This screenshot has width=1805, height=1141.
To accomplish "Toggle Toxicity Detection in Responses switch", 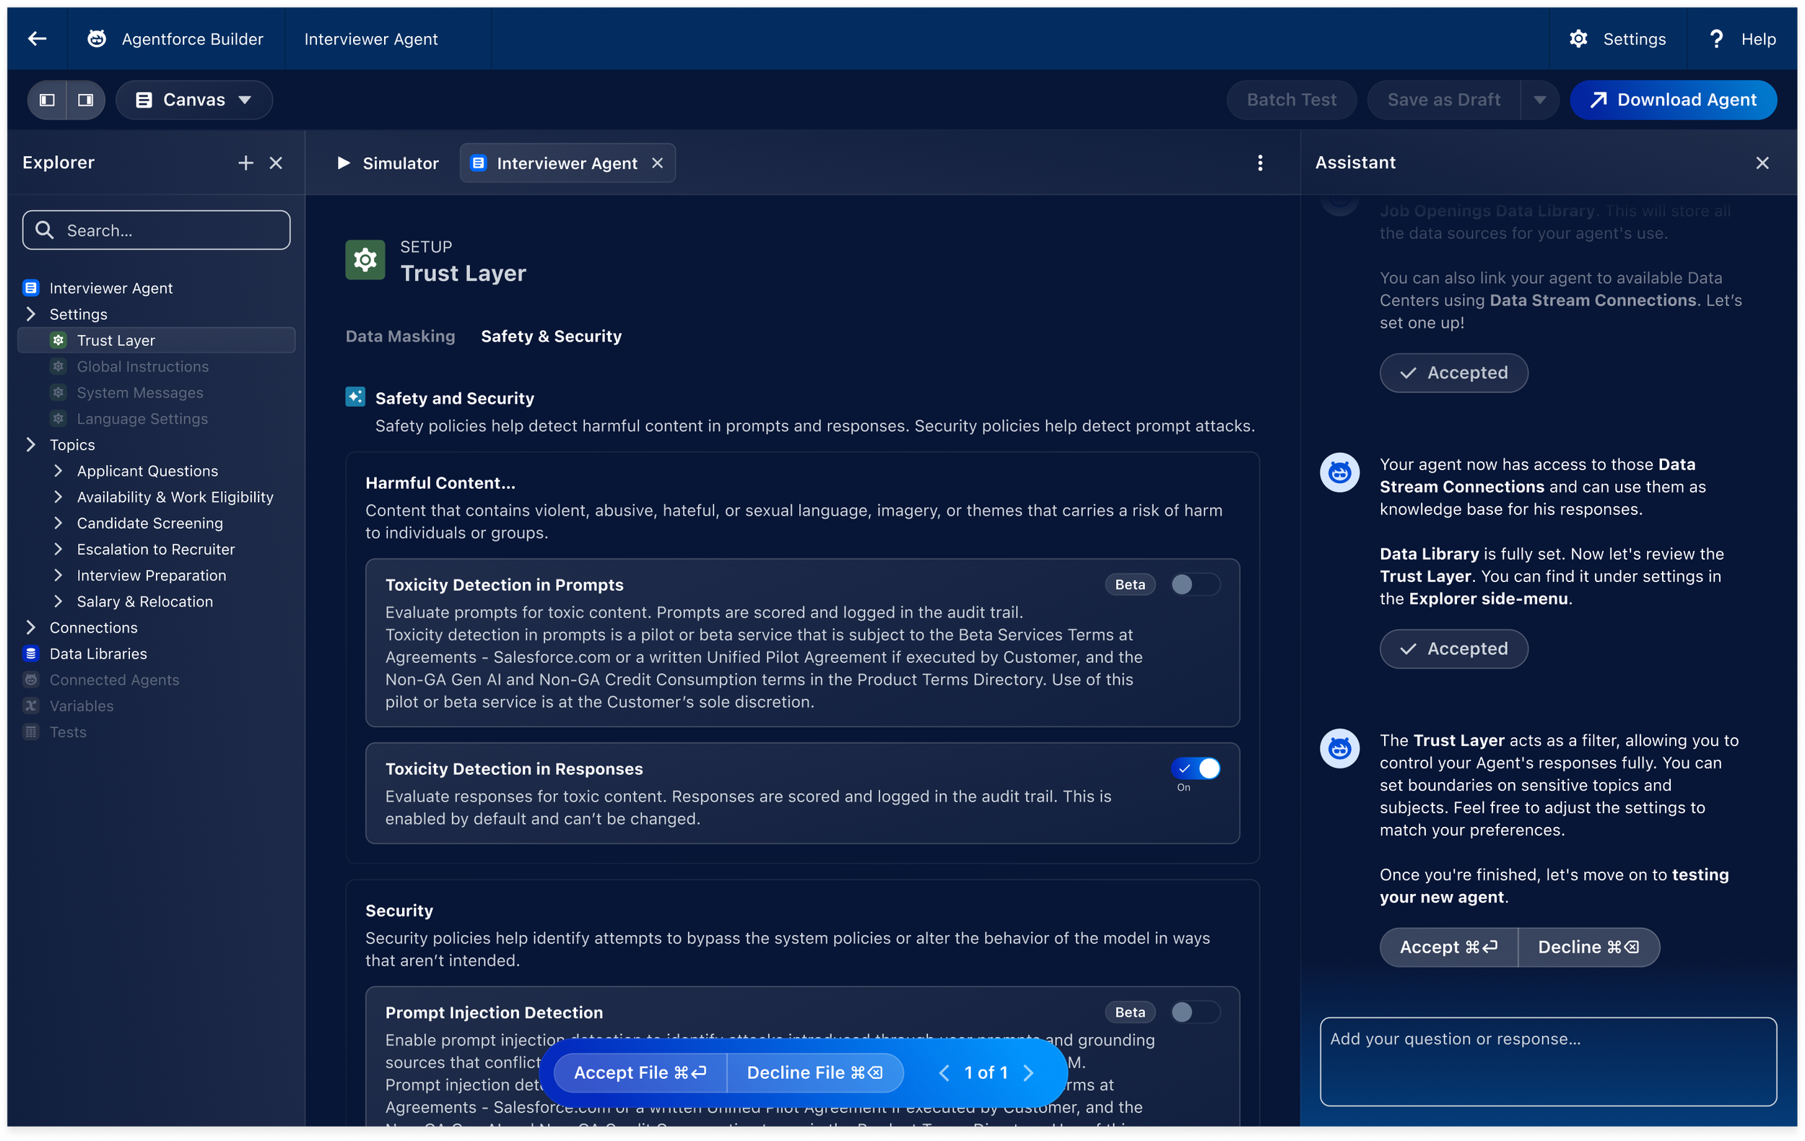I will [1196, 768].
